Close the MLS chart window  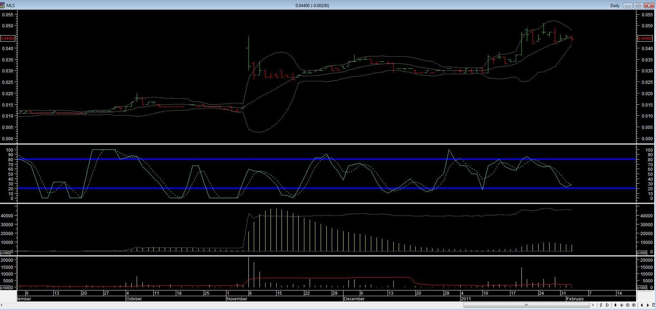(x=649, y=6)
